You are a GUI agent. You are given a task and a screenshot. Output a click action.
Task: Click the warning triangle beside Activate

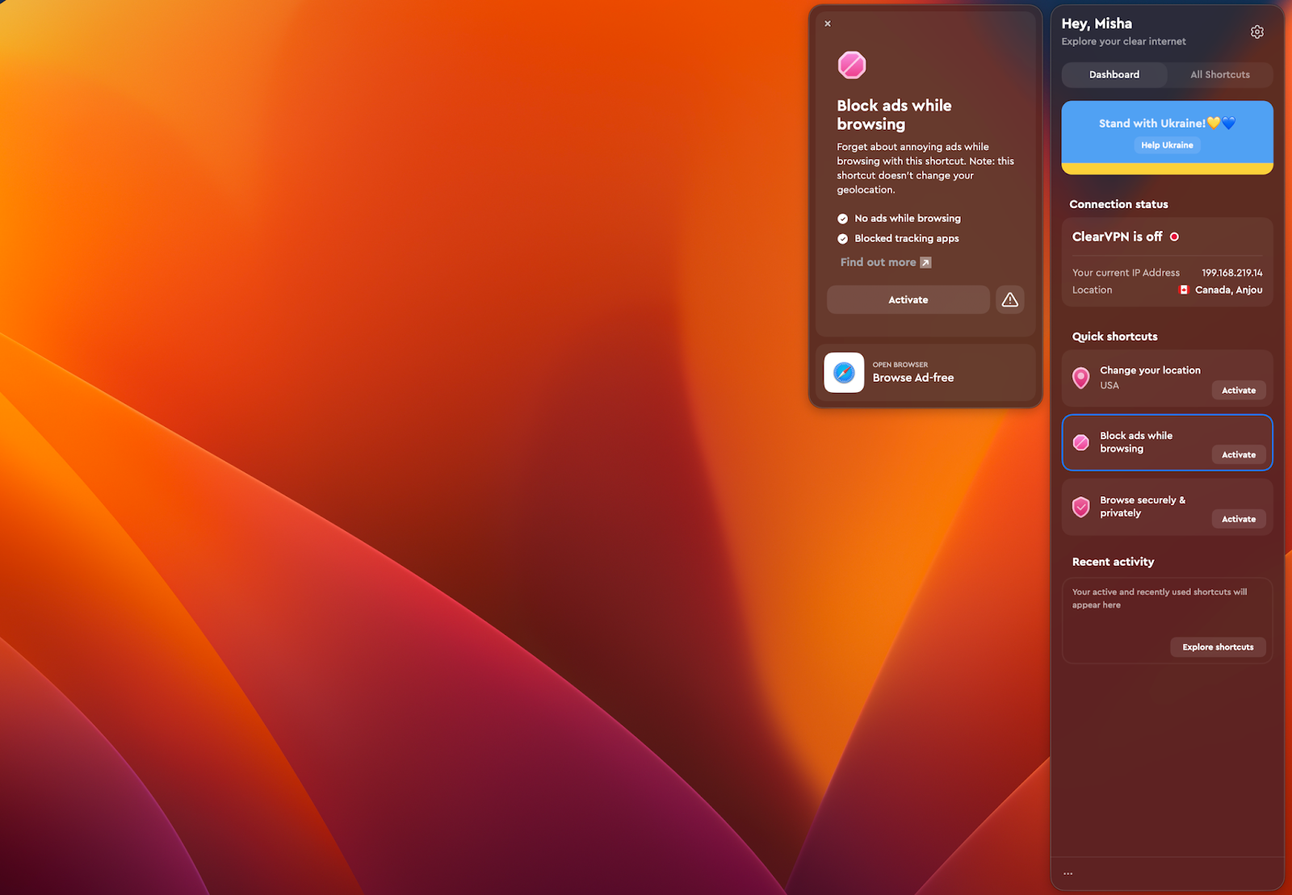(1009, 299)
